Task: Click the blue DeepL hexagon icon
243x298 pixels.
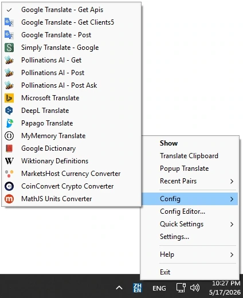Action: pos(9,111)
